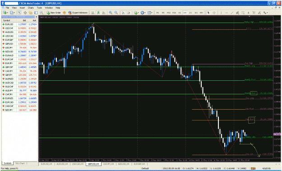282x171 pixels.
Task: Select the H4 timeframe button
Action: click(x=185, y=13)
